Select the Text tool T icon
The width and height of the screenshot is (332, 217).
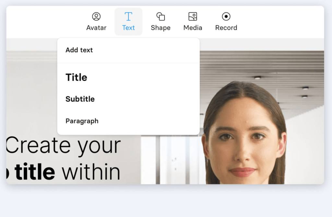coord(128,17)
